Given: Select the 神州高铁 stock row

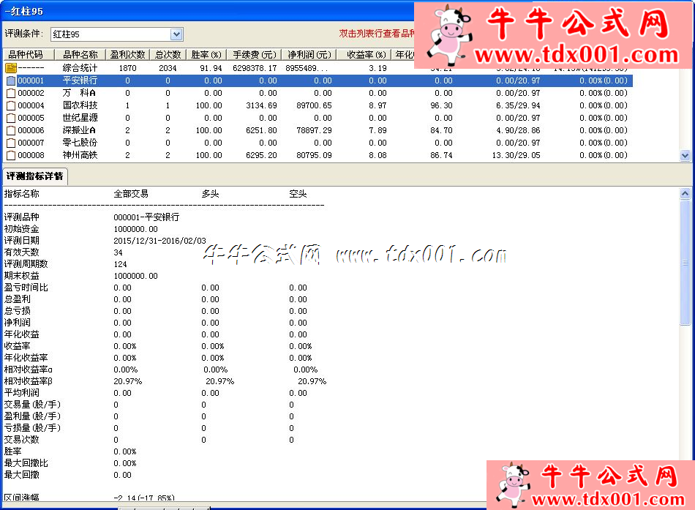Looking at the screenshot, I should tap(80, 155).
